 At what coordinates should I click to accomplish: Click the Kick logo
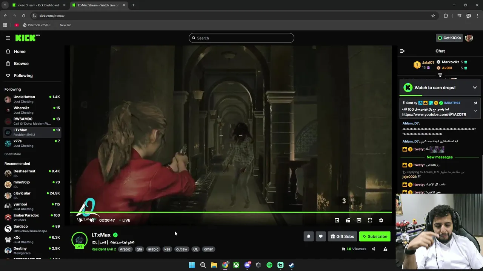coord(28,38)
